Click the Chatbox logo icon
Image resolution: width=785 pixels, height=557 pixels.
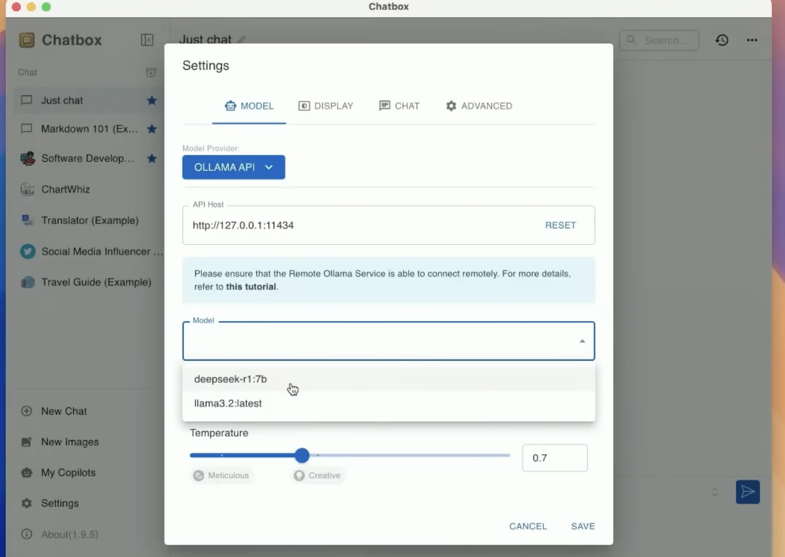(x=27, y=40)
